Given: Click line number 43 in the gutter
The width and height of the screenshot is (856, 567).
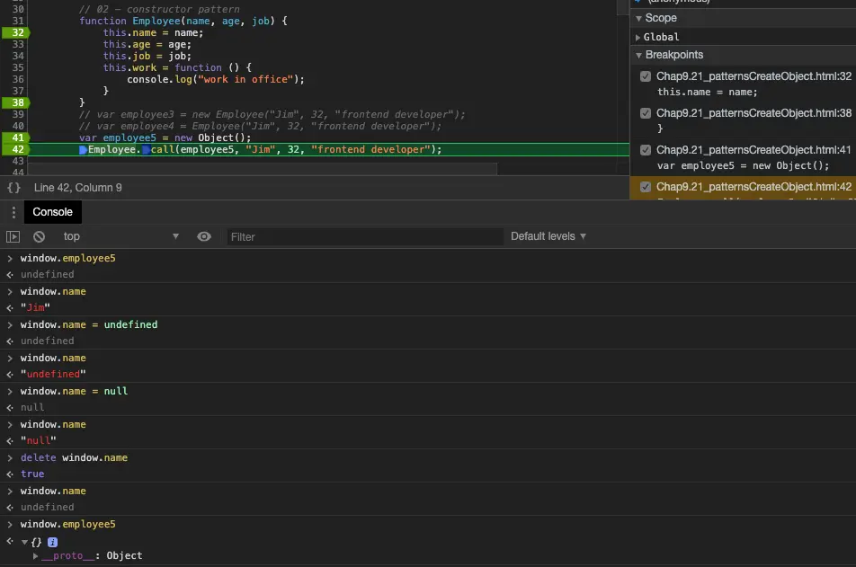Looking at the screenshot, I should [17, 161].
